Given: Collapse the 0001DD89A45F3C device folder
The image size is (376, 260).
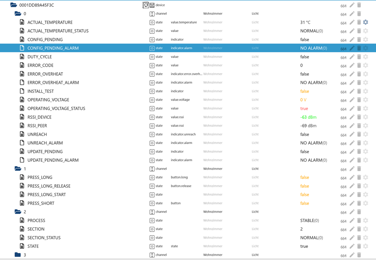Looking at the screenshot, I should click(13, 5).
